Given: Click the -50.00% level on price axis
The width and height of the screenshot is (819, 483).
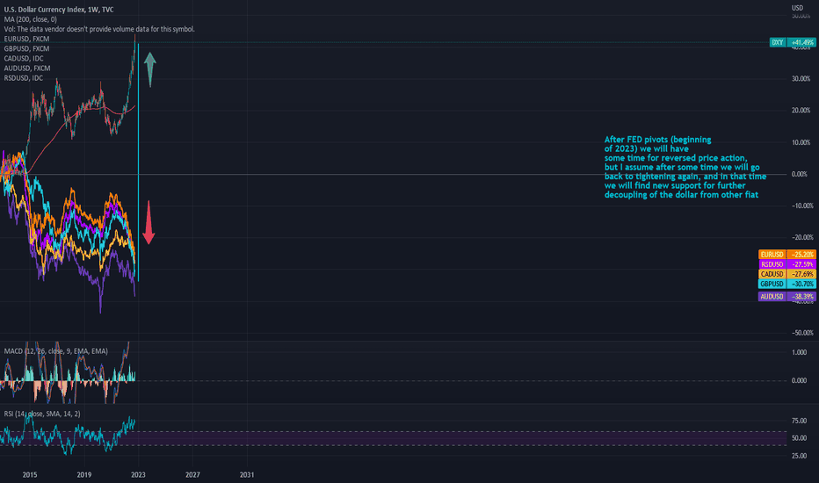Looking at the screenshot, I should coord(801,333).
